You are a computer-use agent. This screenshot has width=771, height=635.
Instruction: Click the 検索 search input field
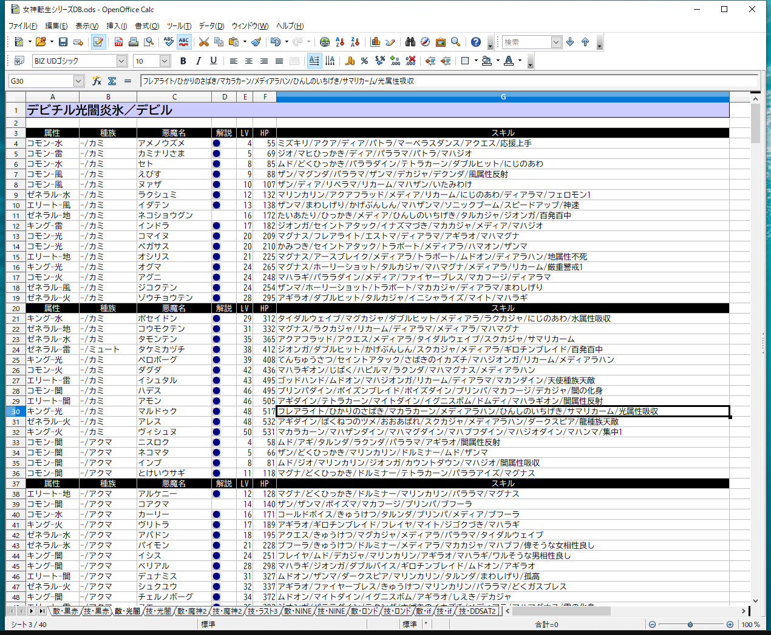[526, 42]
